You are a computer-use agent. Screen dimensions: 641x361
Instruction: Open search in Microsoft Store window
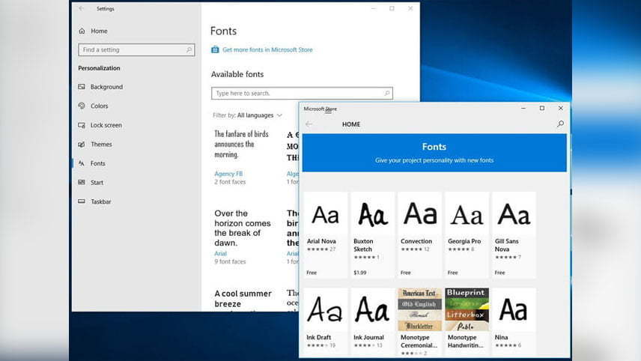(560, 124)
